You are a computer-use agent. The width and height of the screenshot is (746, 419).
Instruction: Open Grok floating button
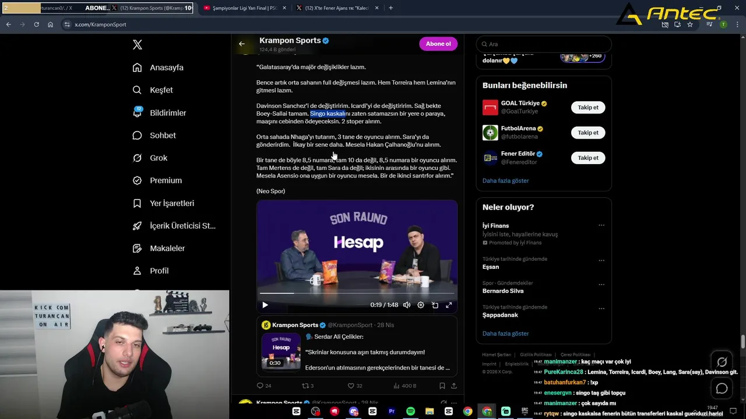(722, 362)
